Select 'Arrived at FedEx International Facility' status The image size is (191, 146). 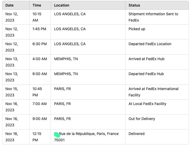153,92
